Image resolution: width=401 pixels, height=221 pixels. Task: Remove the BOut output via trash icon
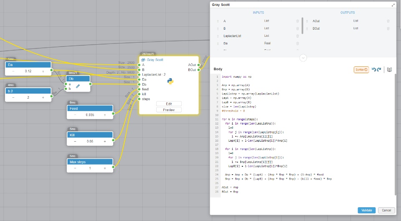tap(388, 28)
